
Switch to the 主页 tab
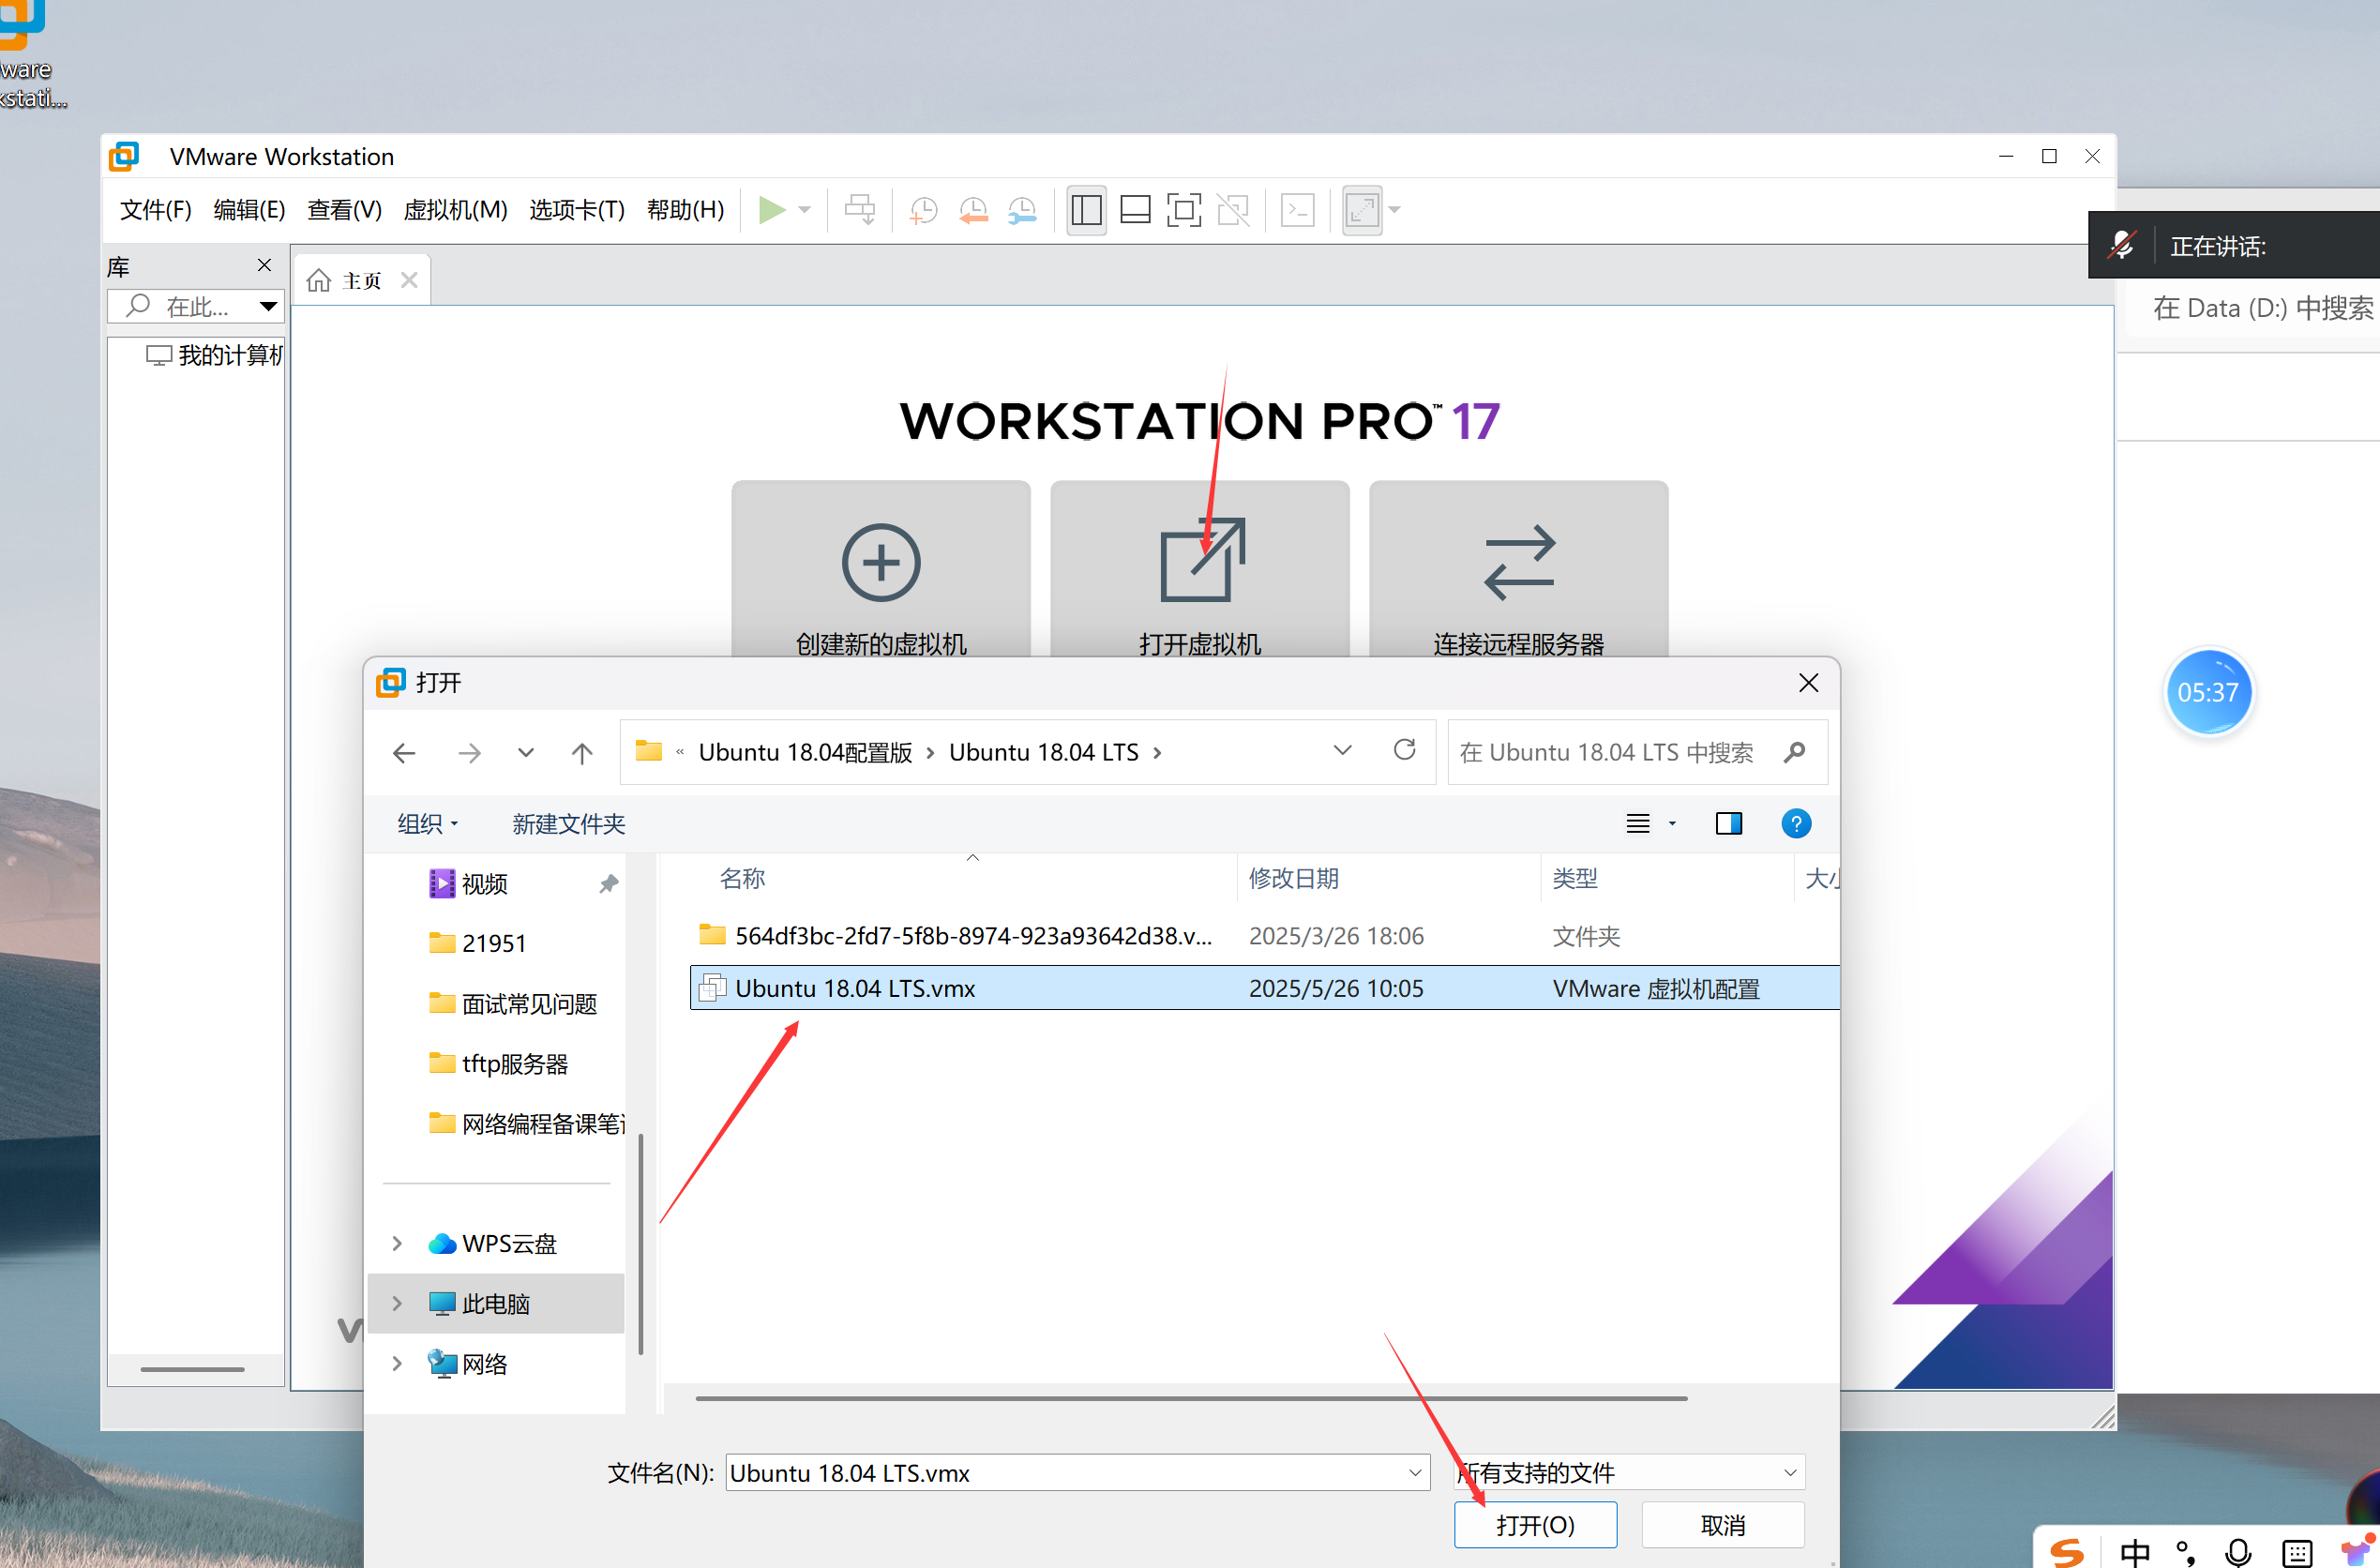coord(361,281)
